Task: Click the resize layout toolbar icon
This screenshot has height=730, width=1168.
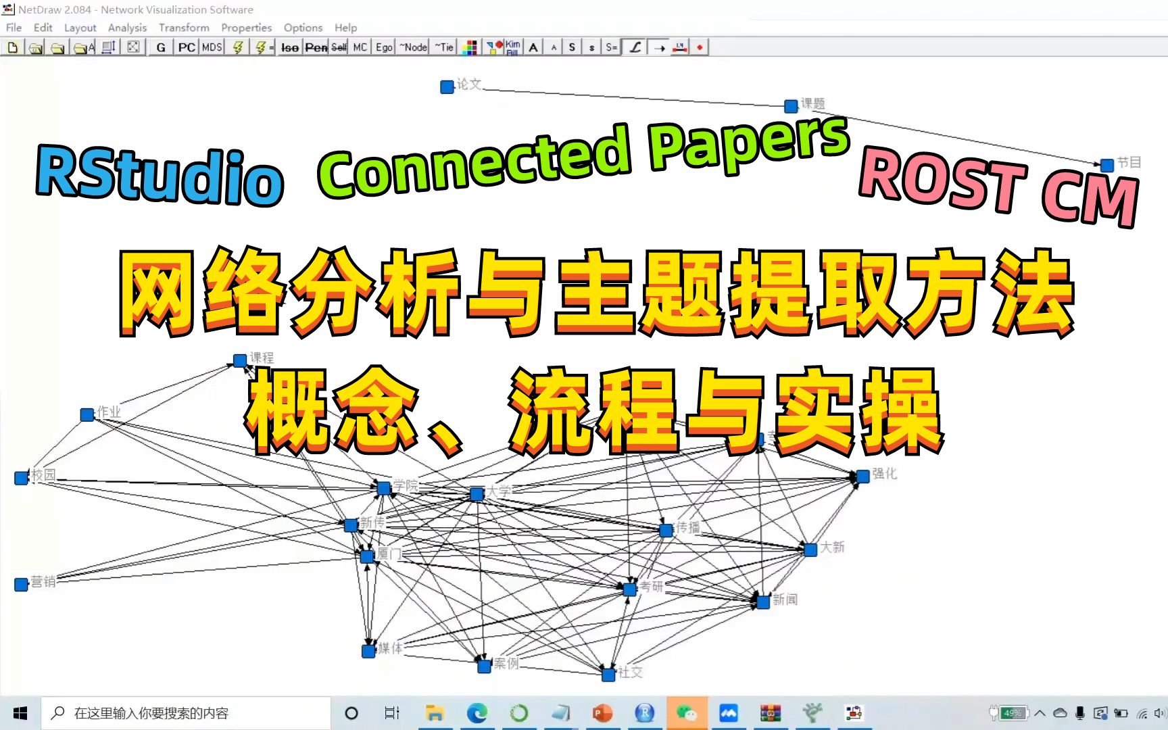Action: click(x=109, y=47)
